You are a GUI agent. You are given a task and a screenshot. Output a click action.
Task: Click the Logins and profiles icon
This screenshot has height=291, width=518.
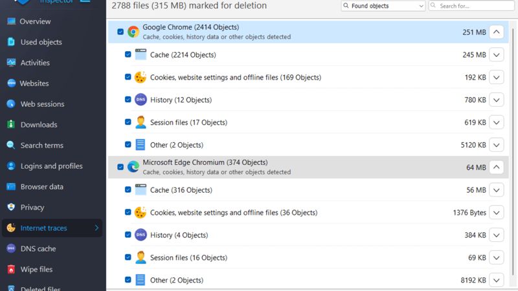[x=11, y=166]
